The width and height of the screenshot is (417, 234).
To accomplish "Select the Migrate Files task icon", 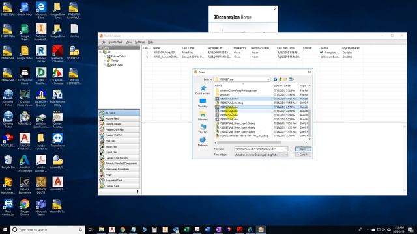I will coord(102,118).
